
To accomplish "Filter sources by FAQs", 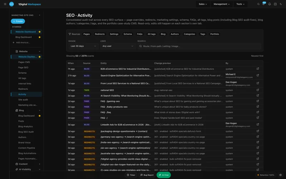I will click(x=140, y=34).
